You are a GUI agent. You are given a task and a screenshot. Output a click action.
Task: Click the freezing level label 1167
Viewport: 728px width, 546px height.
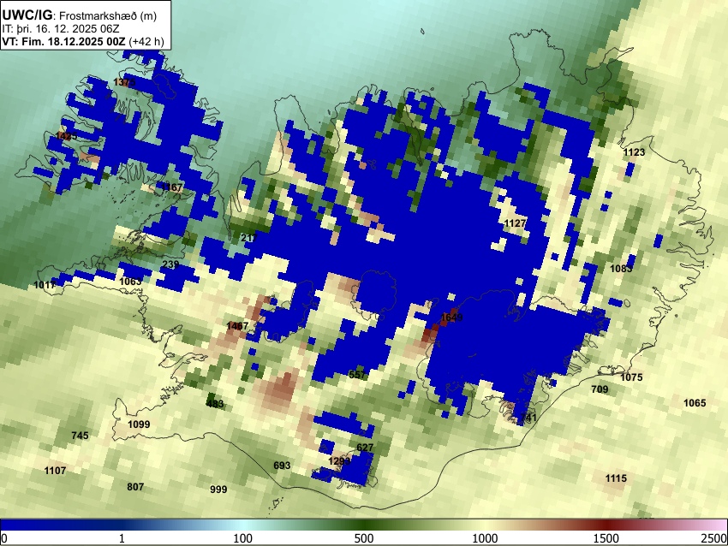pos(172,187)
